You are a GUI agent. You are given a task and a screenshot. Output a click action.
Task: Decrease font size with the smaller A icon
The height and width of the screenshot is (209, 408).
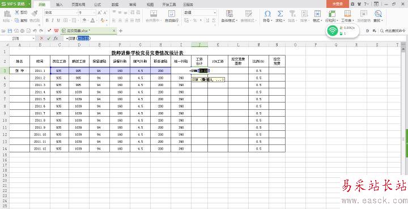(x=105, y=12)
